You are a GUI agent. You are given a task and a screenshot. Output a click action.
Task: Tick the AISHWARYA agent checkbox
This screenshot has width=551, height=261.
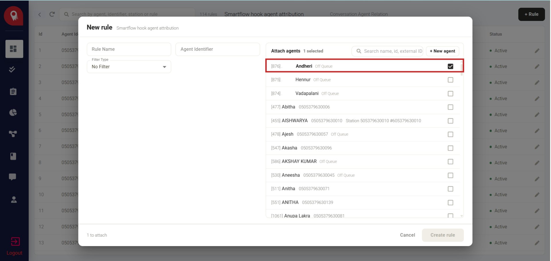[450, 121]
